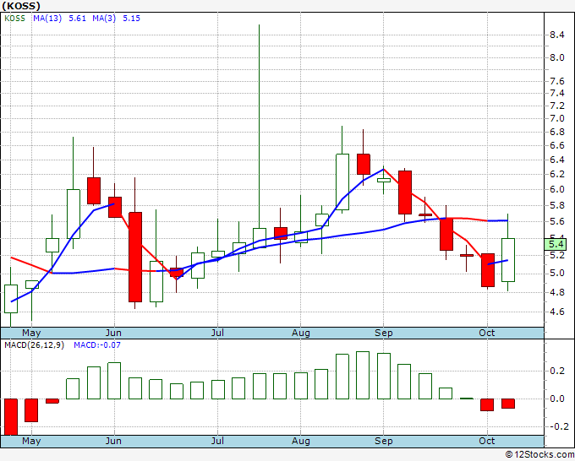Image resolution: width=575 pixels, height=461 pixels.
Task: Select the Jul label on price chart axis
Action: coord(217,333)
